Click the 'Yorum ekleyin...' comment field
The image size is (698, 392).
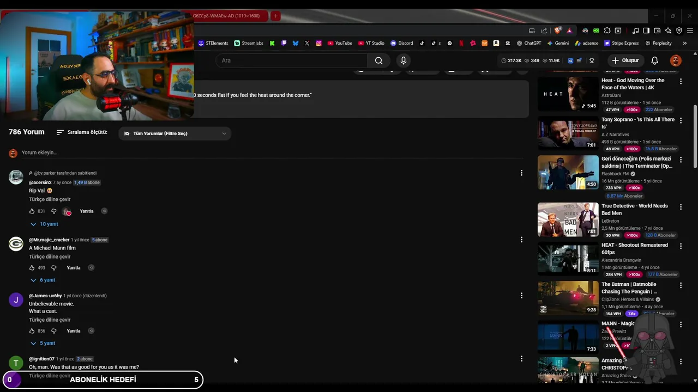(x=273, y=152)
